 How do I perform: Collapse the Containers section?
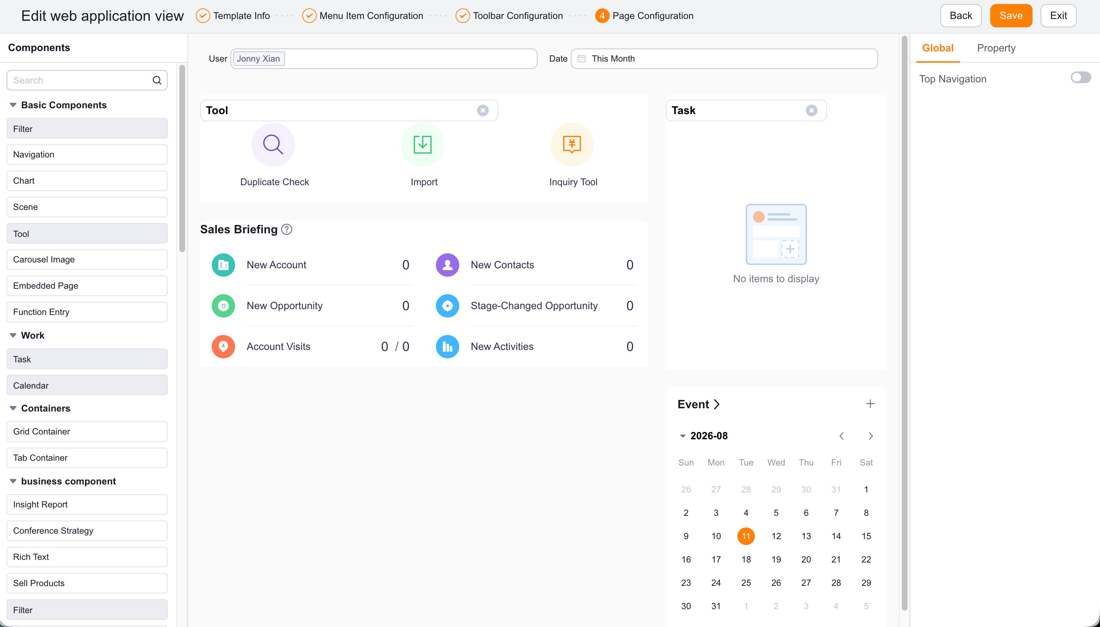tap(13, 408)
